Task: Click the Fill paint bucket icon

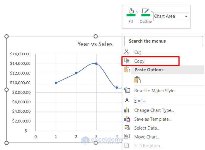Action: coord(131,11)
